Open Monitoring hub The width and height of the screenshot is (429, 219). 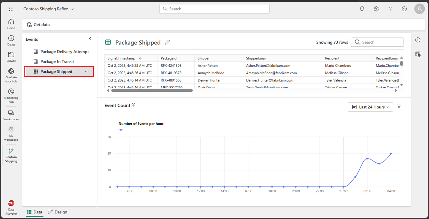tap(11, 96)
